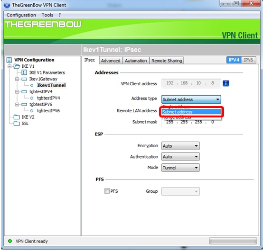Click the tgbtestIPV4 tunnel circle icon
The width and height of the screenshot is (263, 250).
pos(32,98)
